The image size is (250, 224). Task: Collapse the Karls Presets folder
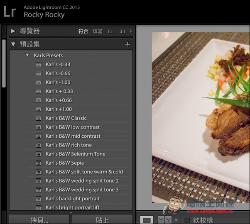coord(27,55)
